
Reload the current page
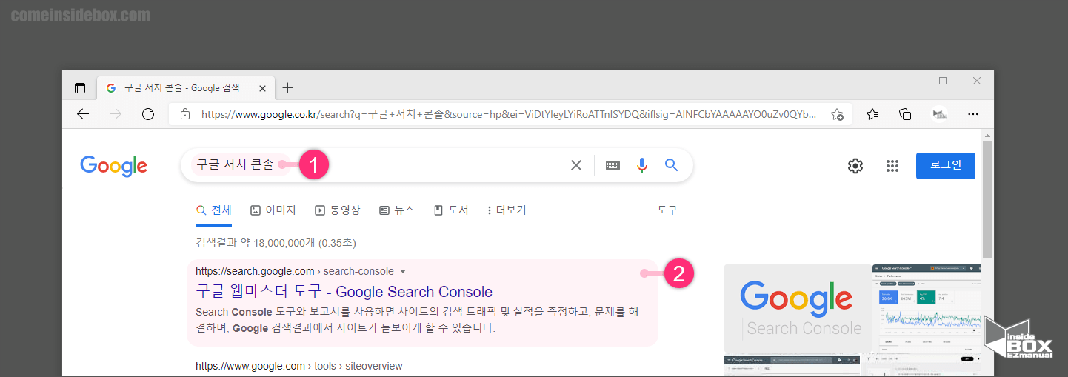tap(148, 114)
